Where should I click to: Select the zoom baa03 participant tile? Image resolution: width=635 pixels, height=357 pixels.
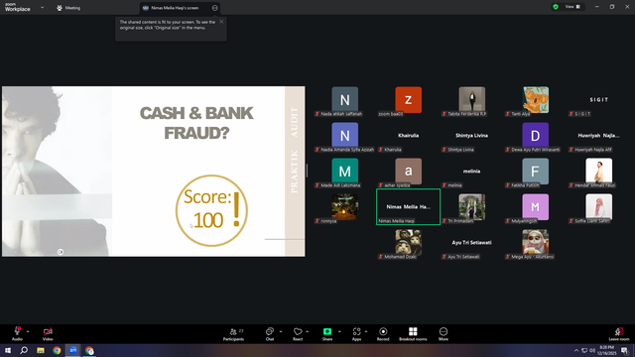[x=408, y=101]
